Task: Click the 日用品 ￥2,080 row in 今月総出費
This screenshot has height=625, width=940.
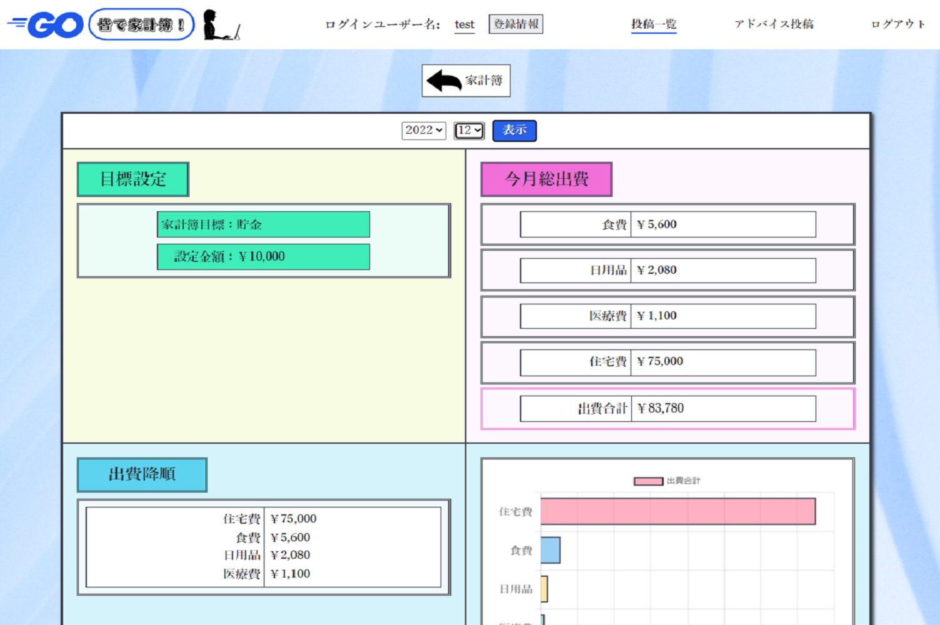Action: [667, 271]
